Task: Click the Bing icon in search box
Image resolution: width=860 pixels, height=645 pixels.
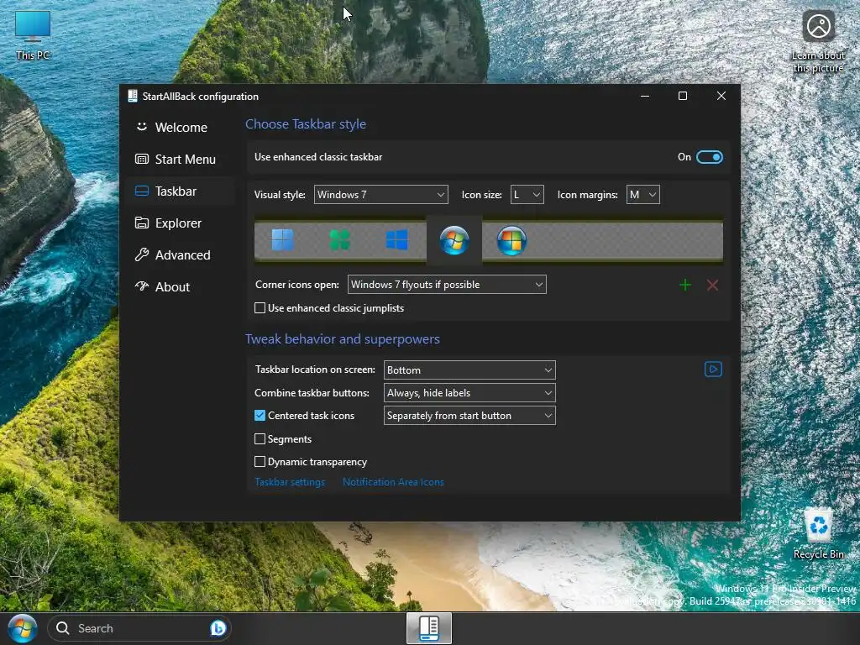Action: pyautogui.click(x=218, y=628)
